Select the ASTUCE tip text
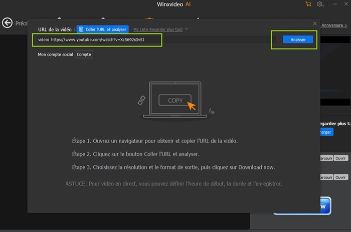 [173, 184]
